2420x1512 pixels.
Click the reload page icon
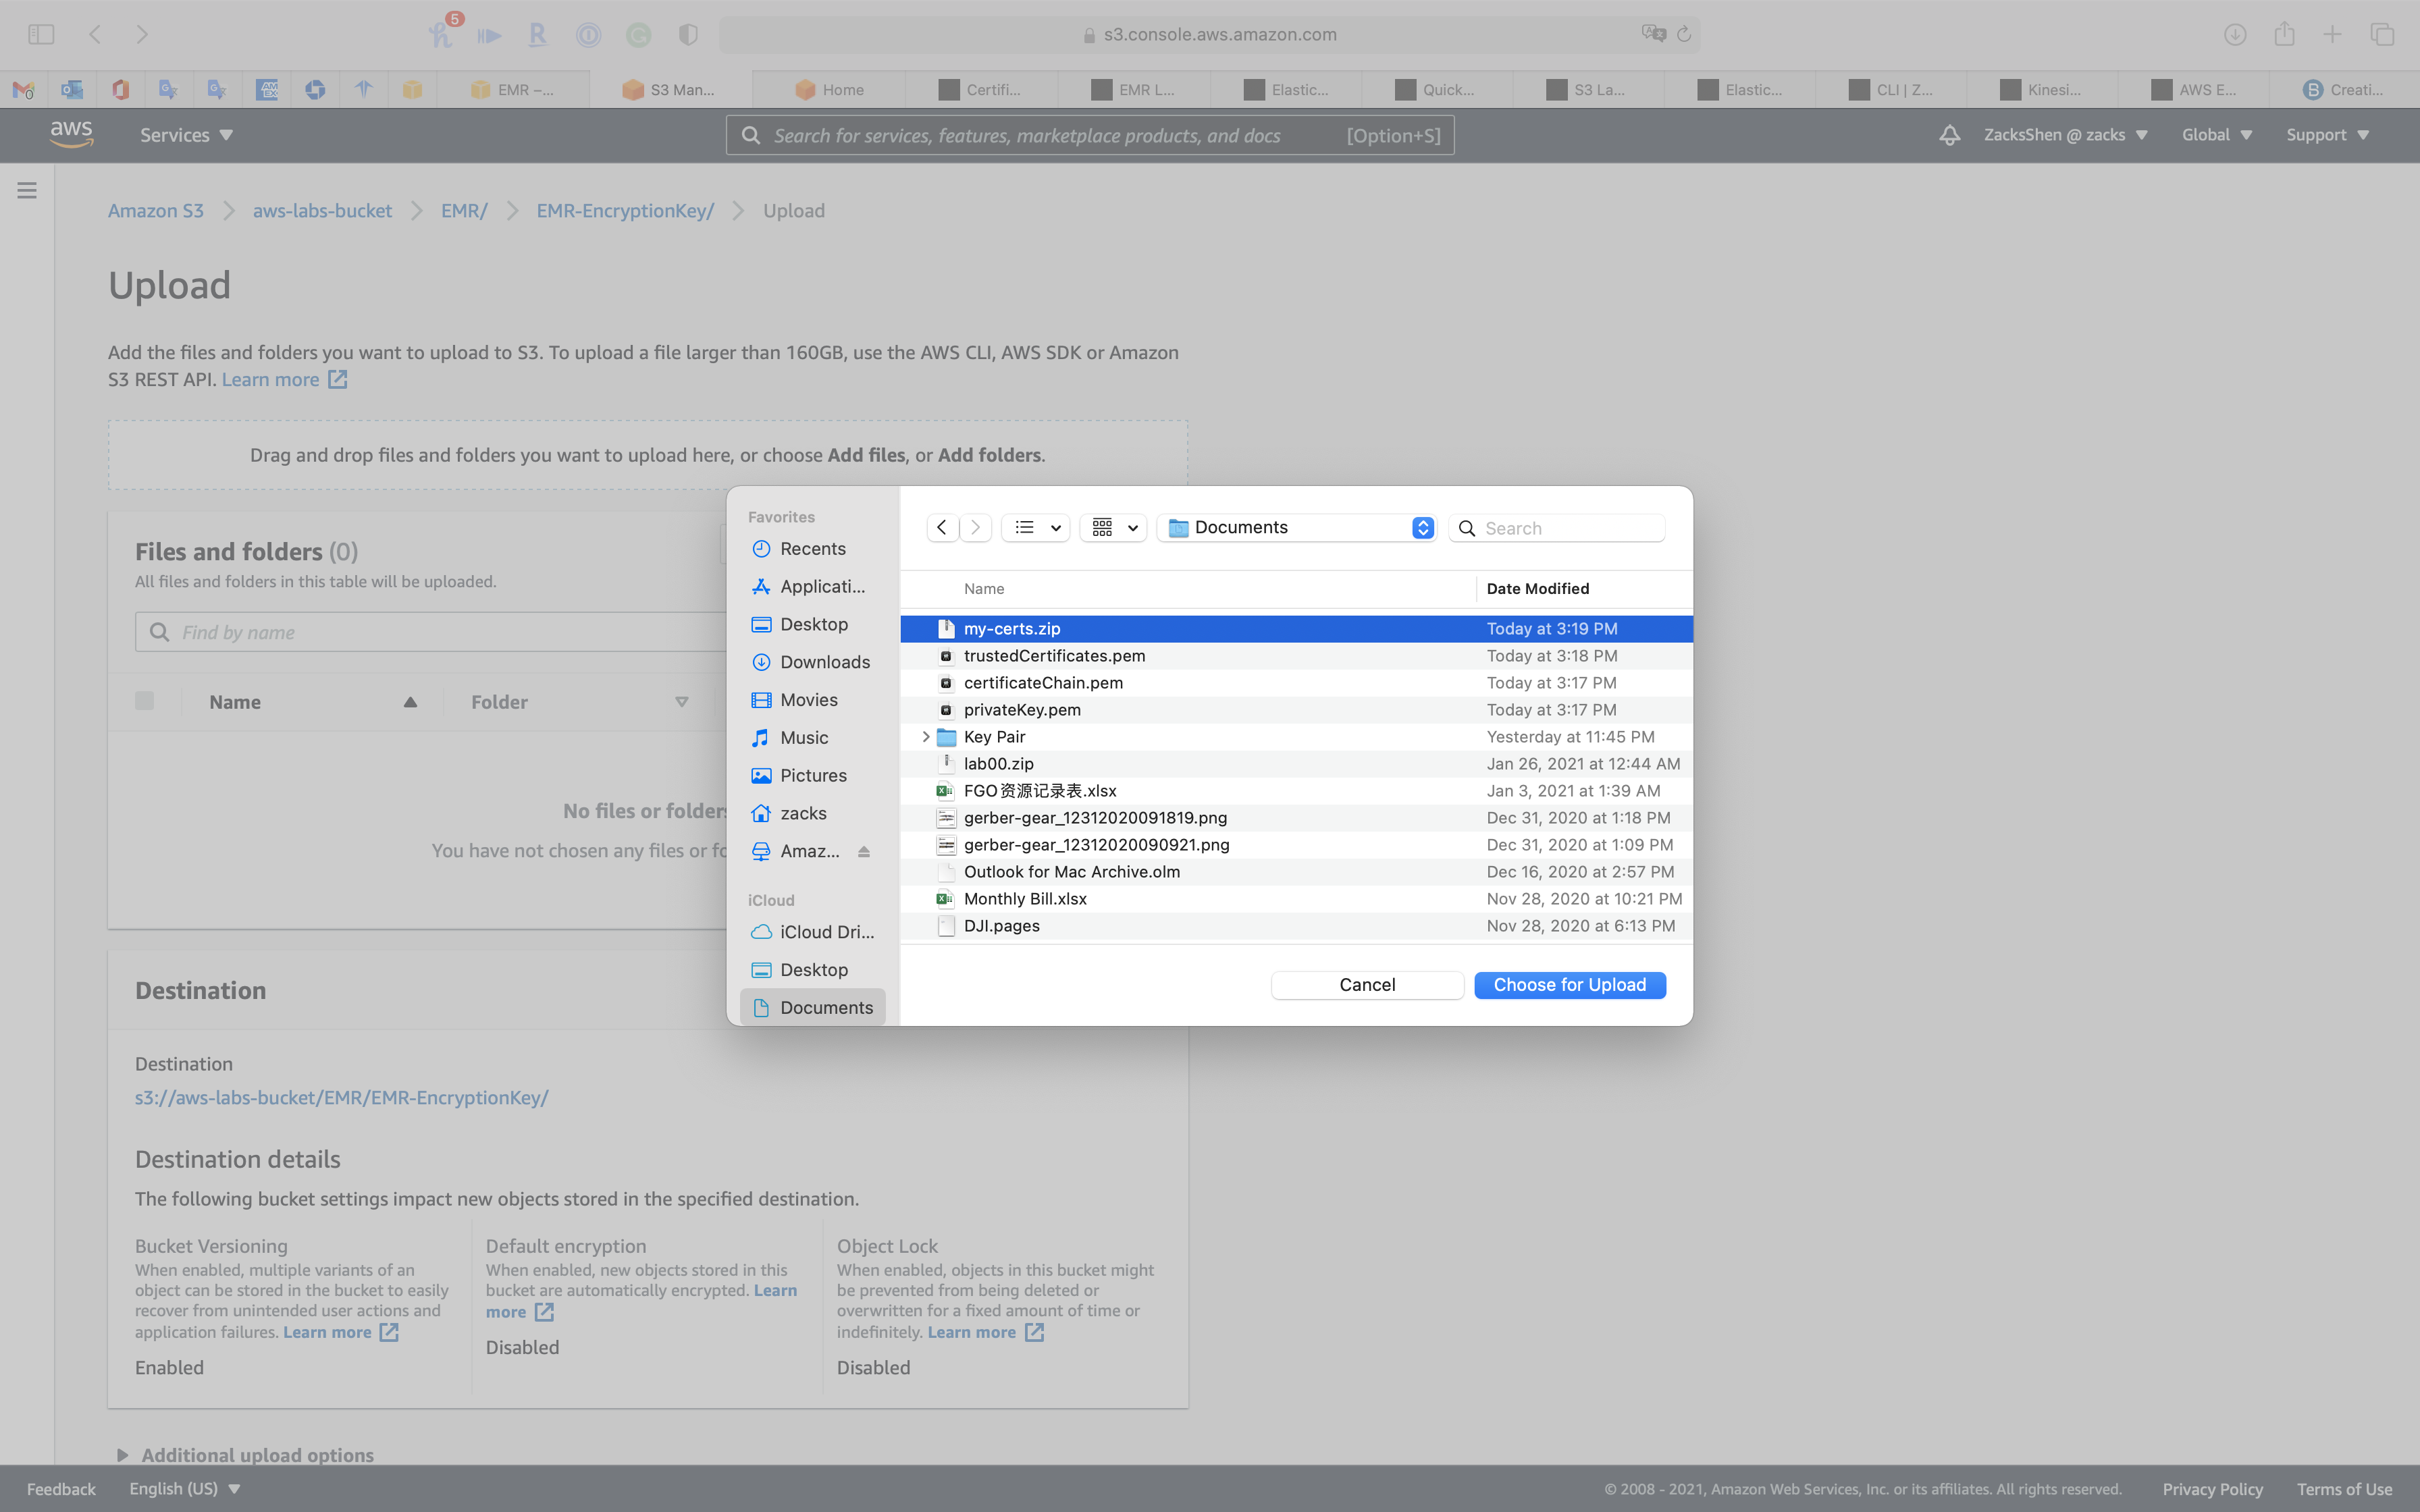pyautogui.click(x=1684, y=34)
